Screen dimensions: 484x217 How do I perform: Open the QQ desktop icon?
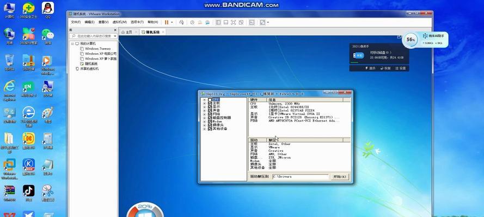click(47, 10)
